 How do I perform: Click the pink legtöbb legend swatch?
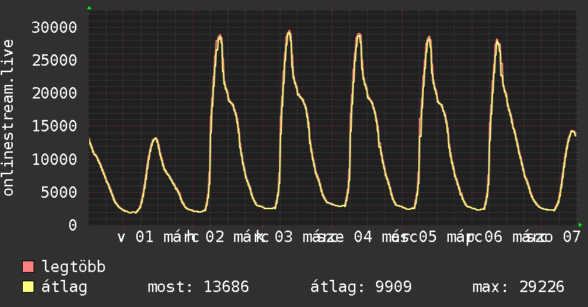click(28, 267)
